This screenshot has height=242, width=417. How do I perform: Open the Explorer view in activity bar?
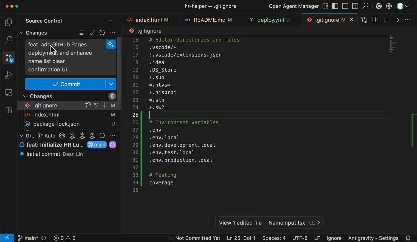pos(9,22)
